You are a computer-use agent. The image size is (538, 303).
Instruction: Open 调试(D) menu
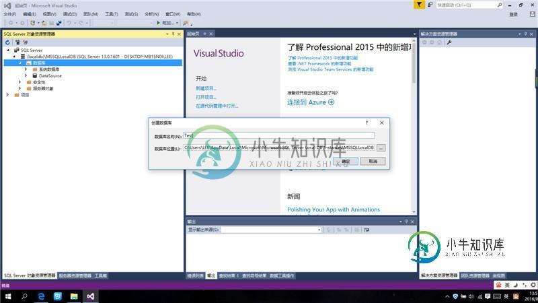coord(70,14)
